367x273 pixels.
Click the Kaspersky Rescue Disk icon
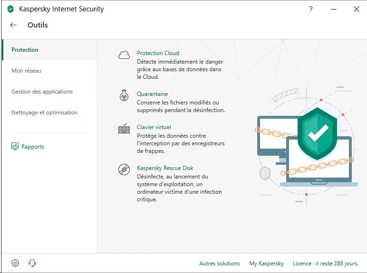click(124, 169)
